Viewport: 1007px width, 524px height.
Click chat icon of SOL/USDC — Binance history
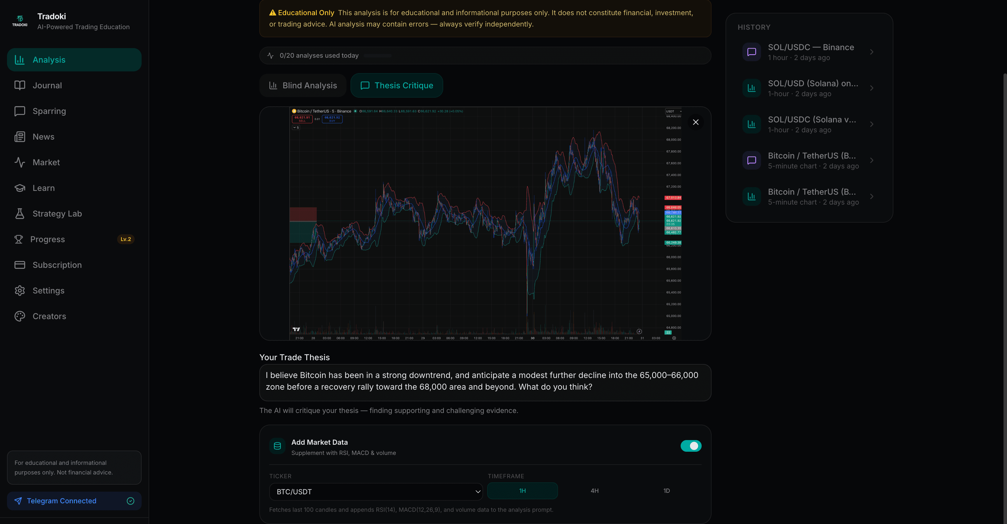[751, 52]
